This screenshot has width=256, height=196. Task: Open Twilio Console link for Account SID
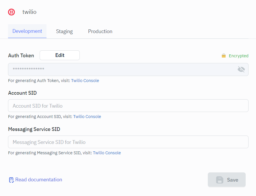[x=87, y=117]
